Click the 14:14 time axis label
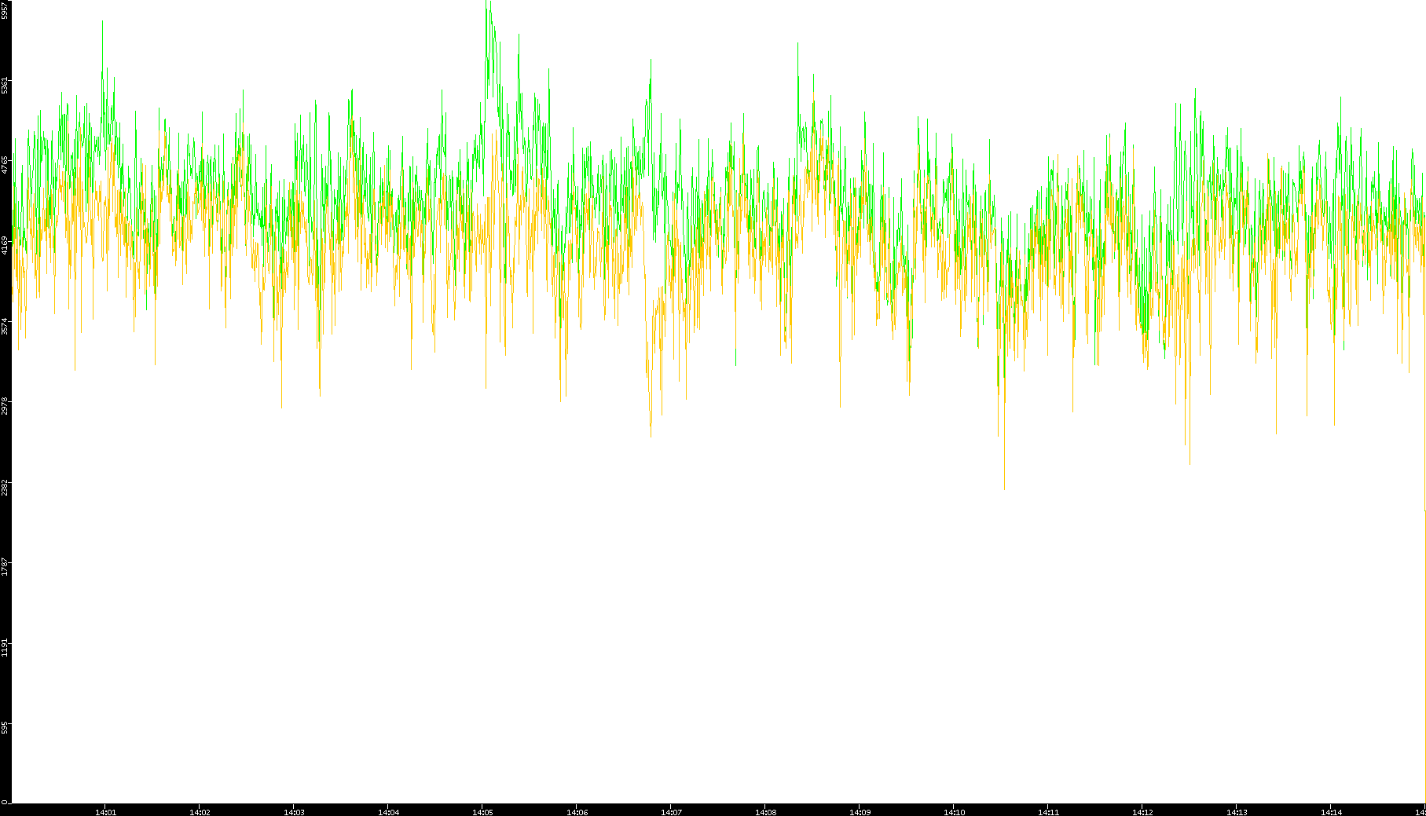The width and height of the screenshot is (1426, 816). 1331,812
